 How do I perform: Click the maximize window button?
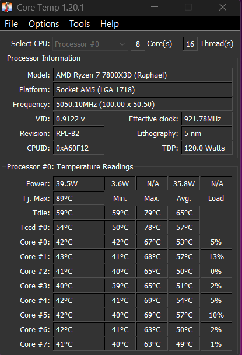point(188,7)
